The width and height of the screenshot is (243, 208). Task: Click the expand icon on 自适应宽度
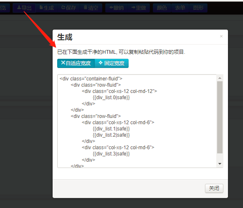(x=63, y=63)
